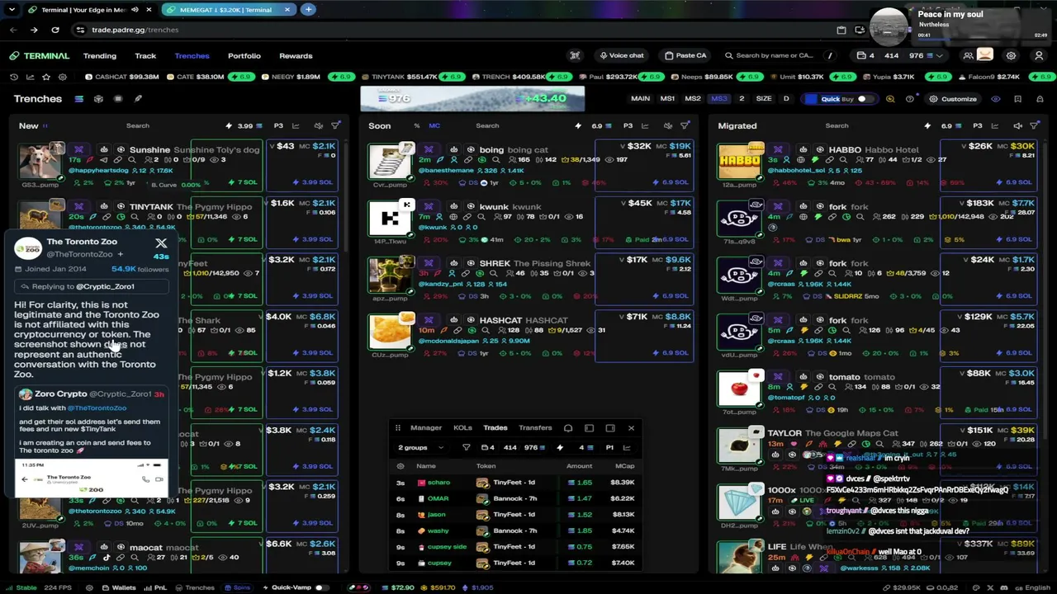Click the gear icon in ticker bar
This screenshot has height=594, width=1057.
(62, 77)
